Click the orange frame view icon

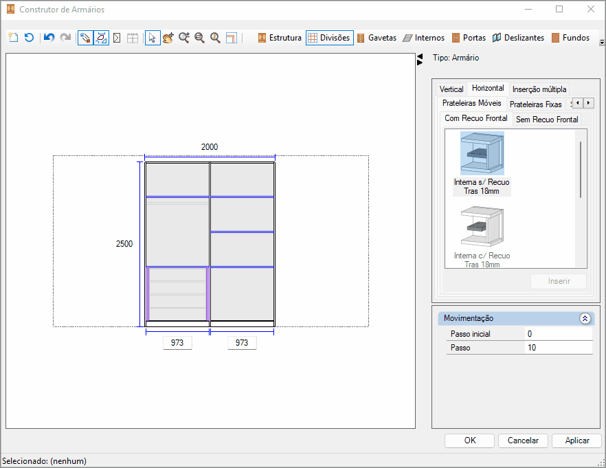click(x=231, y=38)
